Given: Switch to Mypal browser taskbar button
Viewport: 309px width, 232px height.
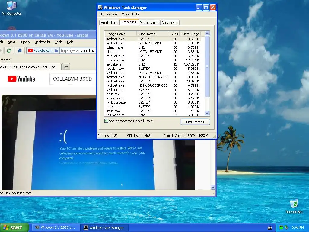Looking at the screenshot, I should (56, 228).
